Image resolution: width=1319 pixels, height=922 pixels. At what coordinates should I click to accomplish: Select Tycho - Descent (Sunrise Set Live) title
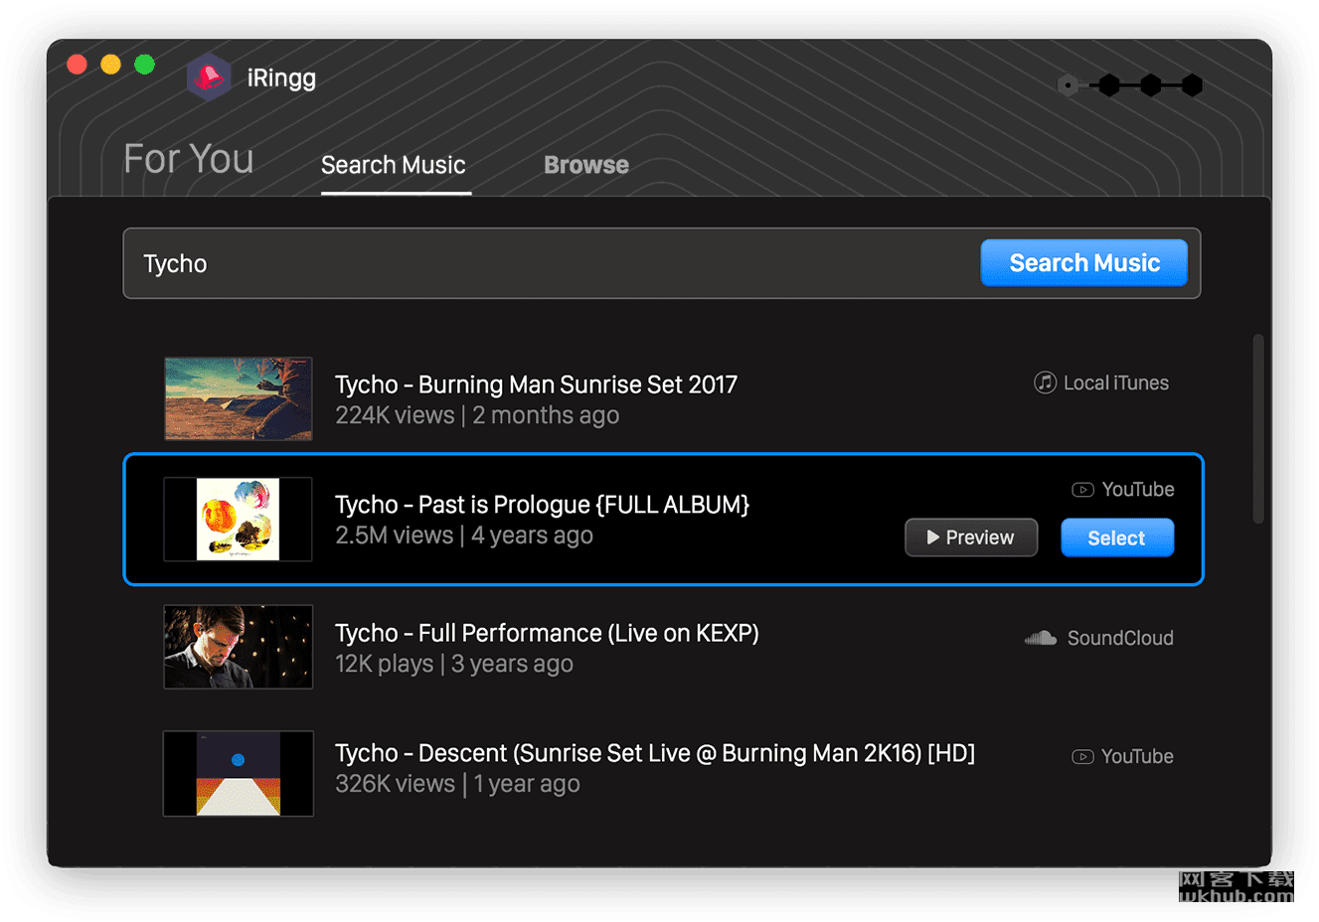click(655, 753)
